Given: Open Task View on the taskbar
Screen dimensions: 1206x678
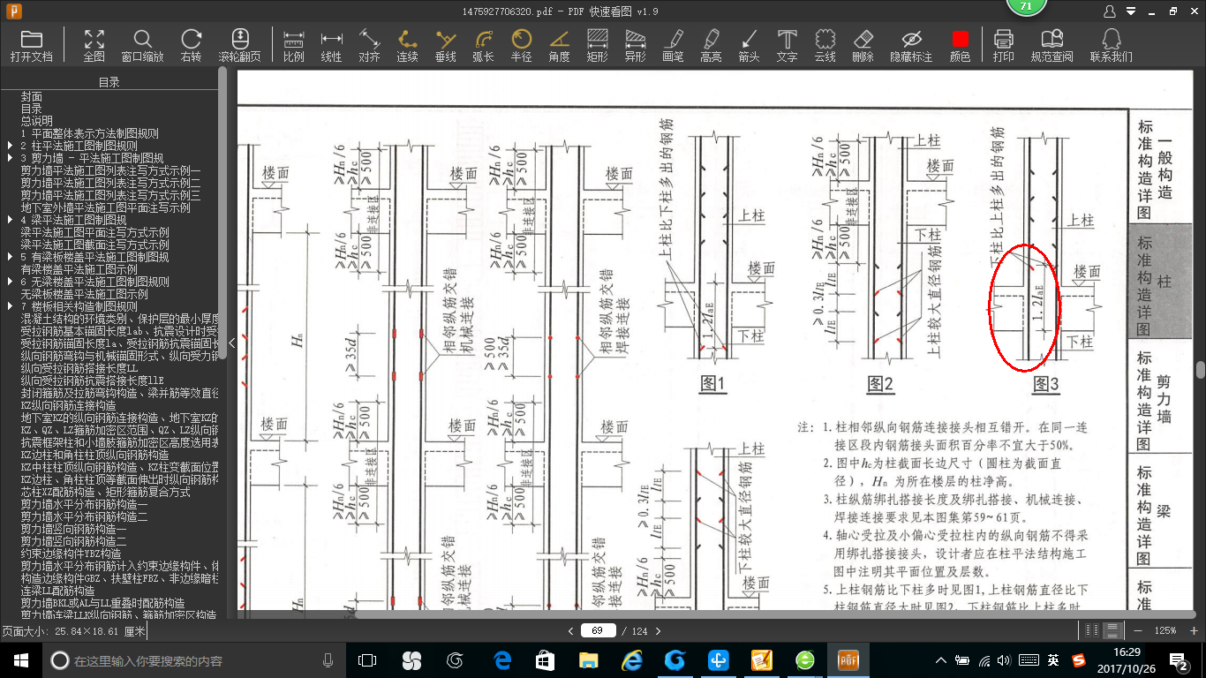Looking at the screenshot, I should click(x=366, y=659).
